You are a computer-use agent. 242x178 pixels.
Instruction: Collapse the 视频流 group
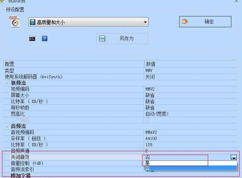(7, 83)
